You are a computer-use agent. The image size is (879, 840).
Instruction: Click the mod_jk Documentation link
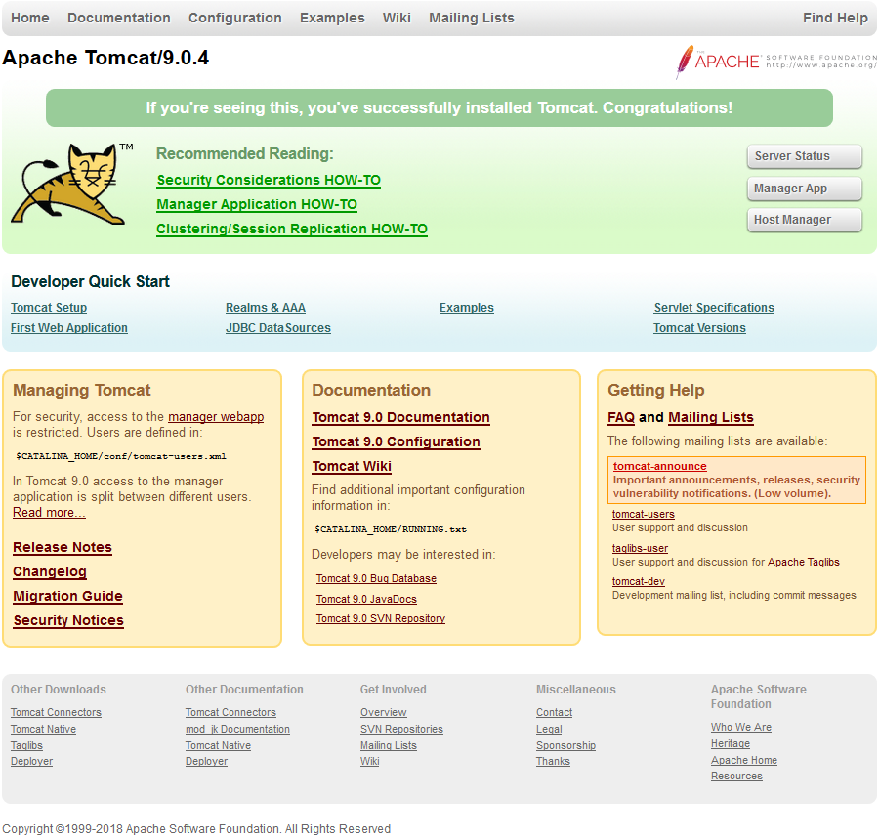click(x=237, y=729)
